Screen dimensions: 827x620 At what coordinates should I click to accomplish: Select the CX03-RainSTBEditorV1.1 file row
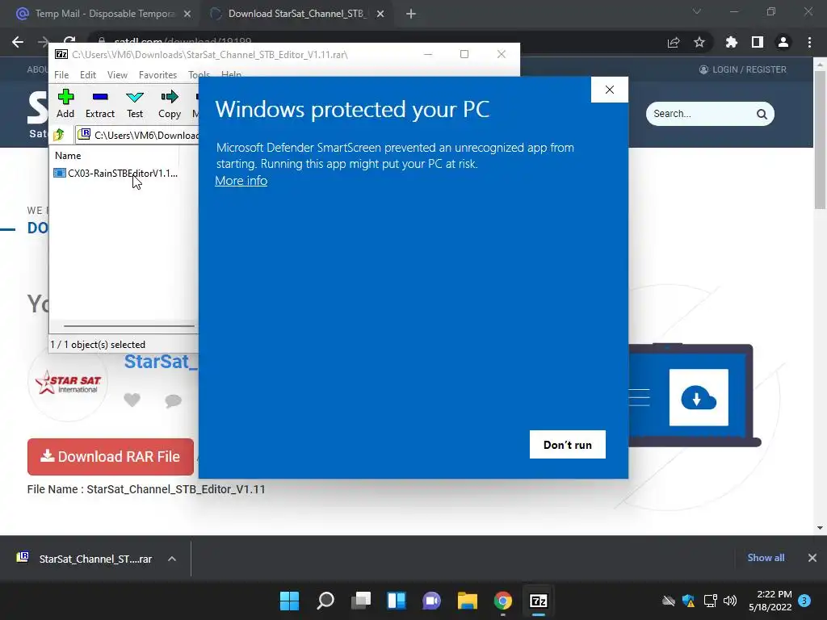[x=115, y=173]
